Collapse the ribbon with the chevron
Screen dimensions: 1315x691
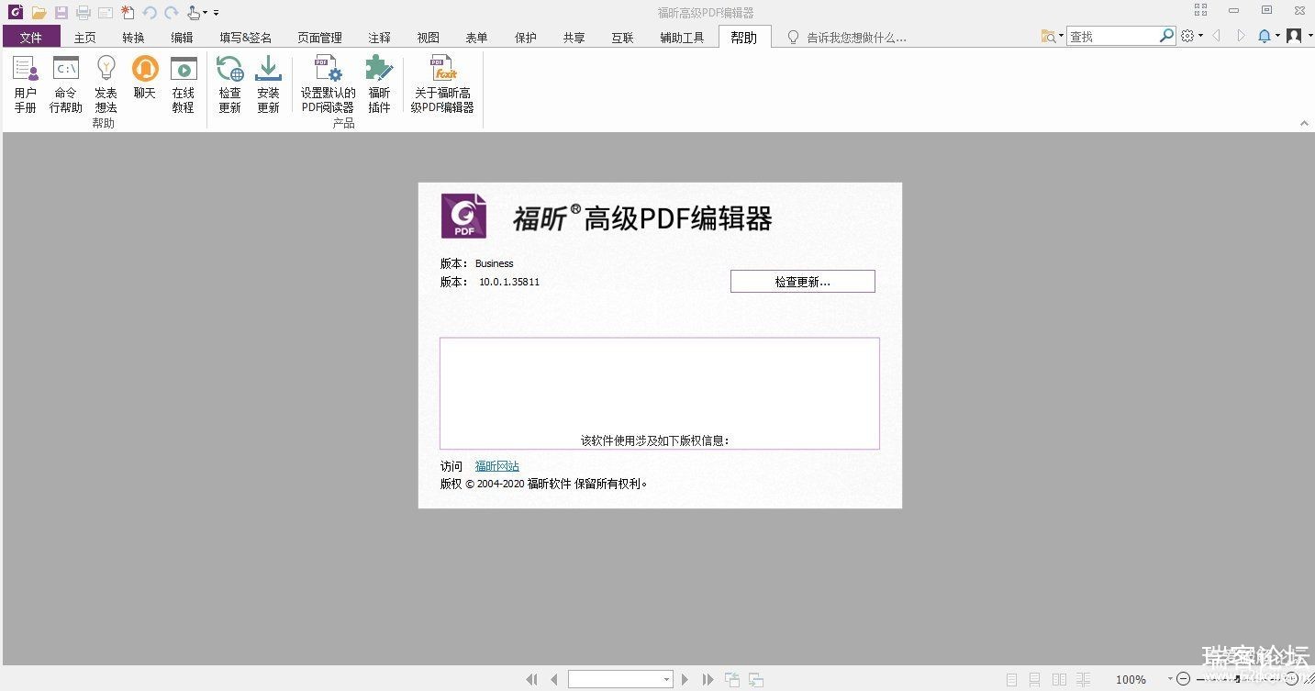1304,123
